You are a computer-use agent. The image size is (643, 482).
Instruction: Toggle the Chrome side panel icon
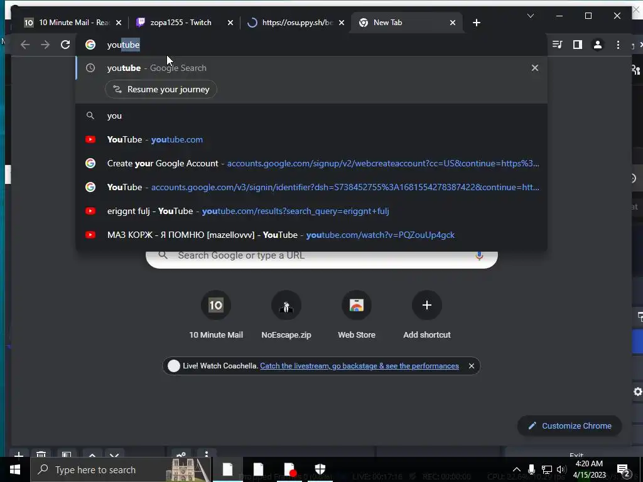(x=578, y=45)
